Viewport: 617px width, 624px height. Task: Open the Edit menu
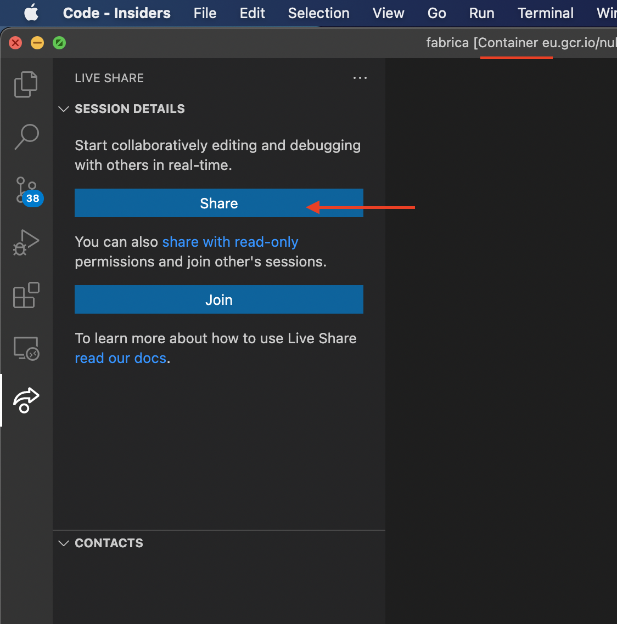pyautogui.click(x=253, y=13)
